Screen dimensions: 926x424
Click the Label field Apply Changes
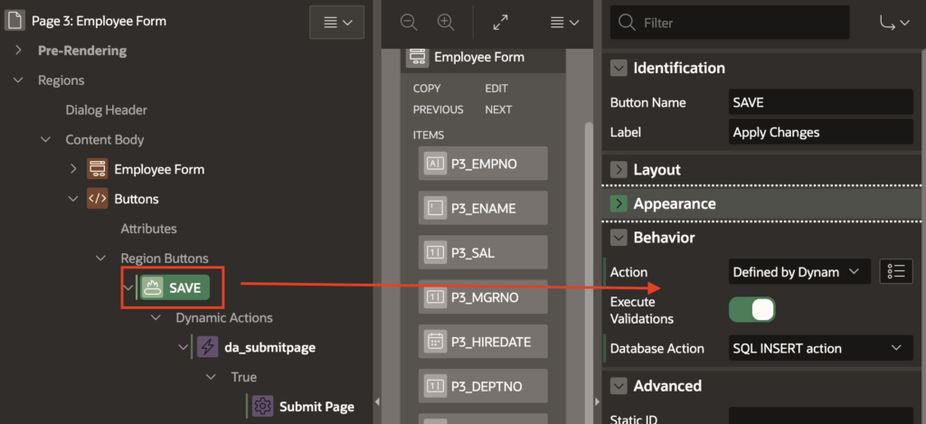821,132
